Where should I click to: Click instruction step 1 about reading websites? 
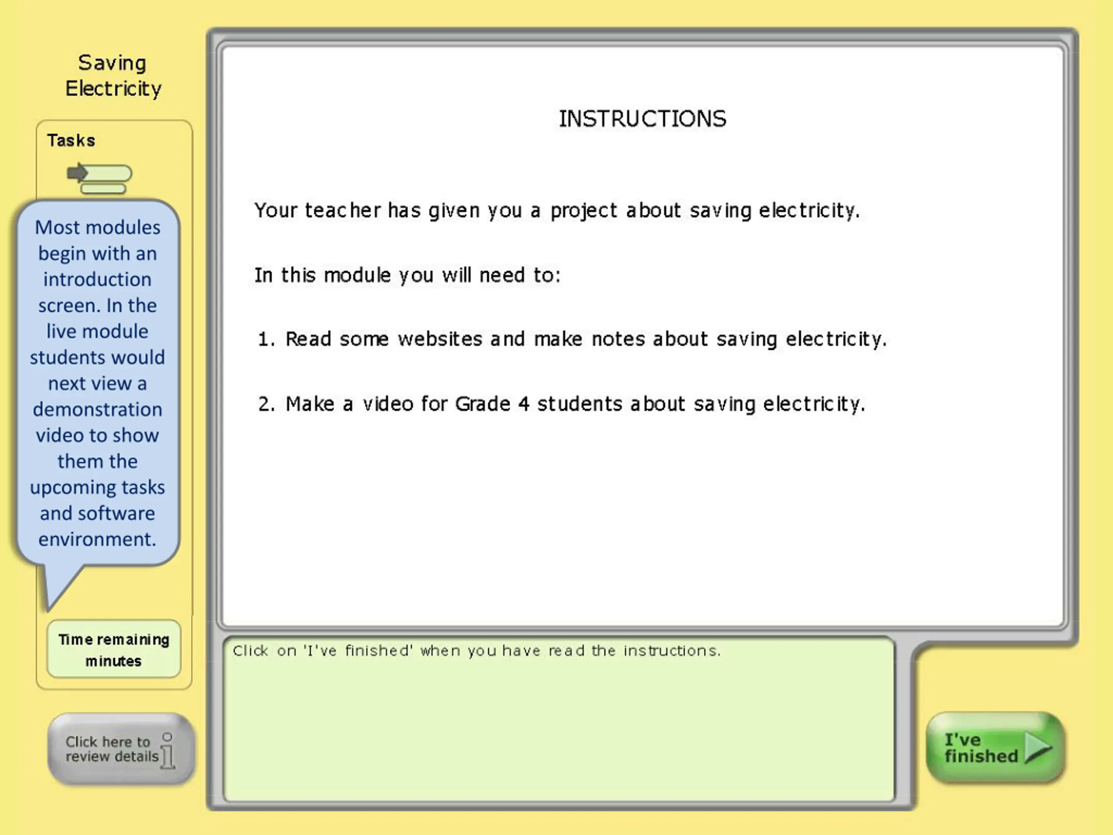572,339
